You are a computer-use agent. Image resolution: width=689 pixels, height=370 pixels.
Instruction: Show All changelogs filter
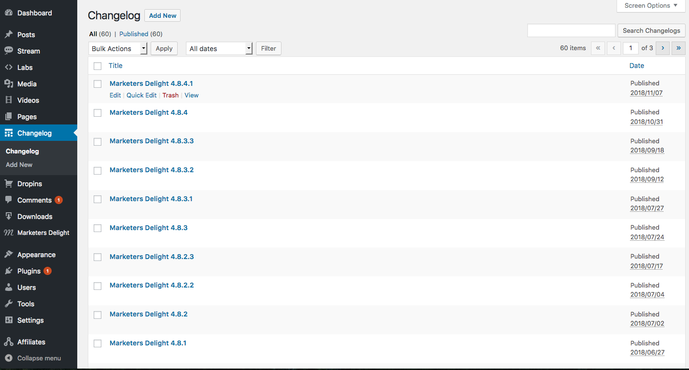tap(93, 34)
